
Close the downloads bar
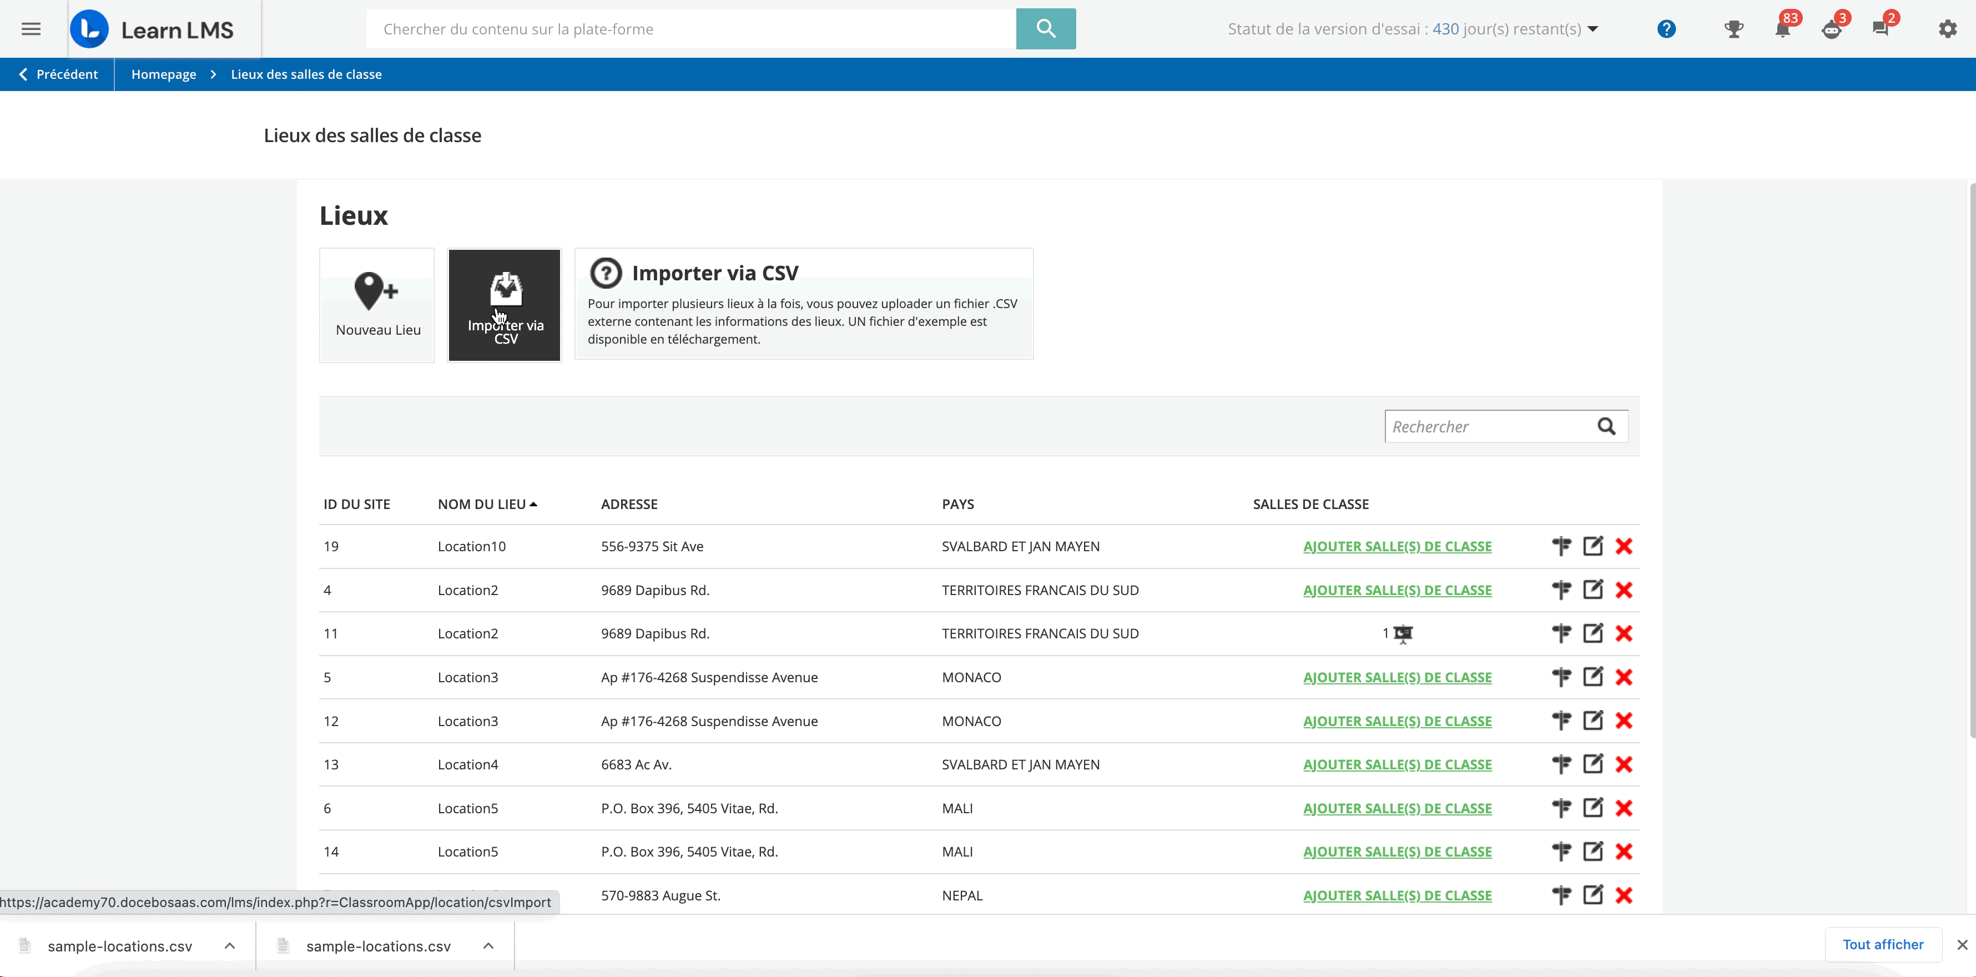[1962, 945]
